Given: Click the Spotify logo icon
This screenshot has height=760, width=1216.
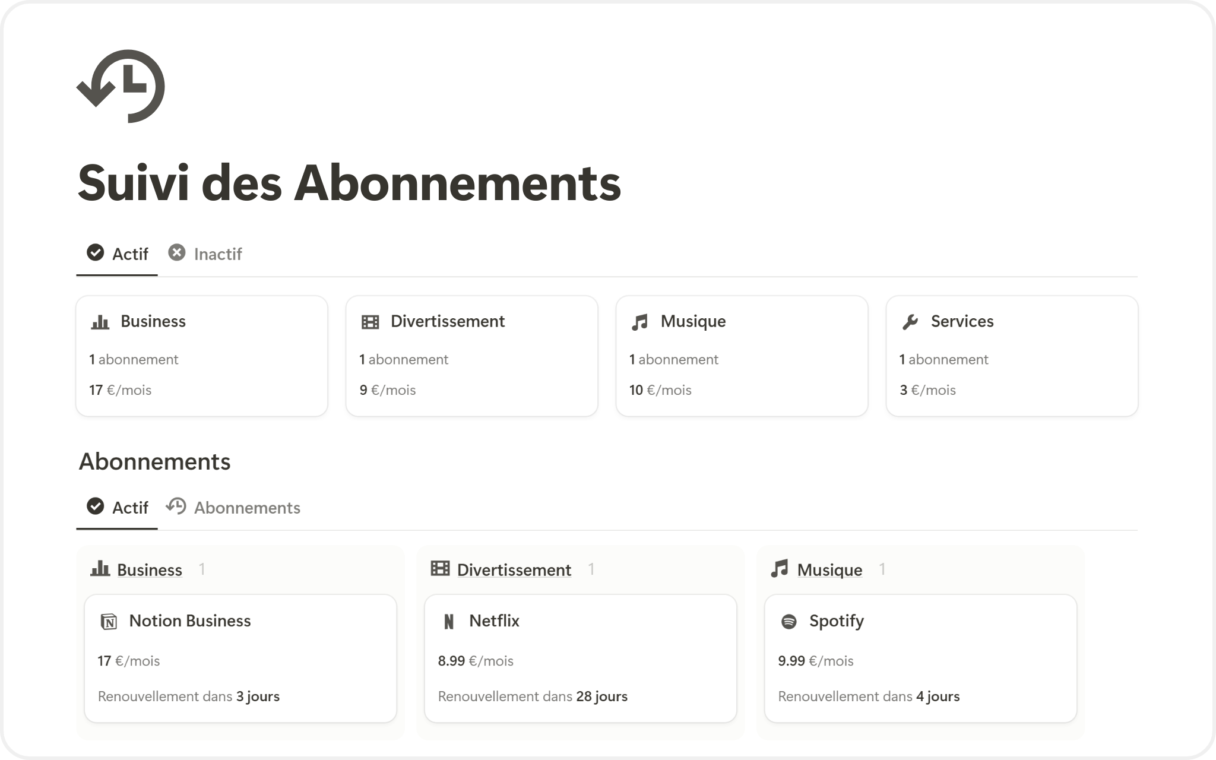Looking at the screenshot, I should coord(788,622).
